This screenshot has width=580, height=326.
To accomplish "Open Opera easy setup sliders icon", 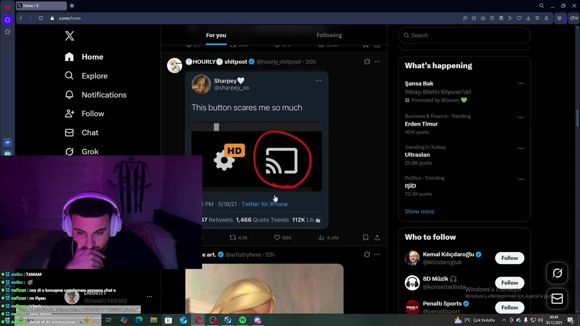I will tap(537, 18).
